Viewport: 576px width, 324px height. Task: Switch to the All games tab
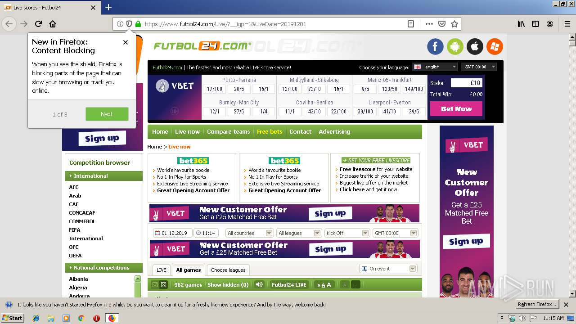(189, 270)
